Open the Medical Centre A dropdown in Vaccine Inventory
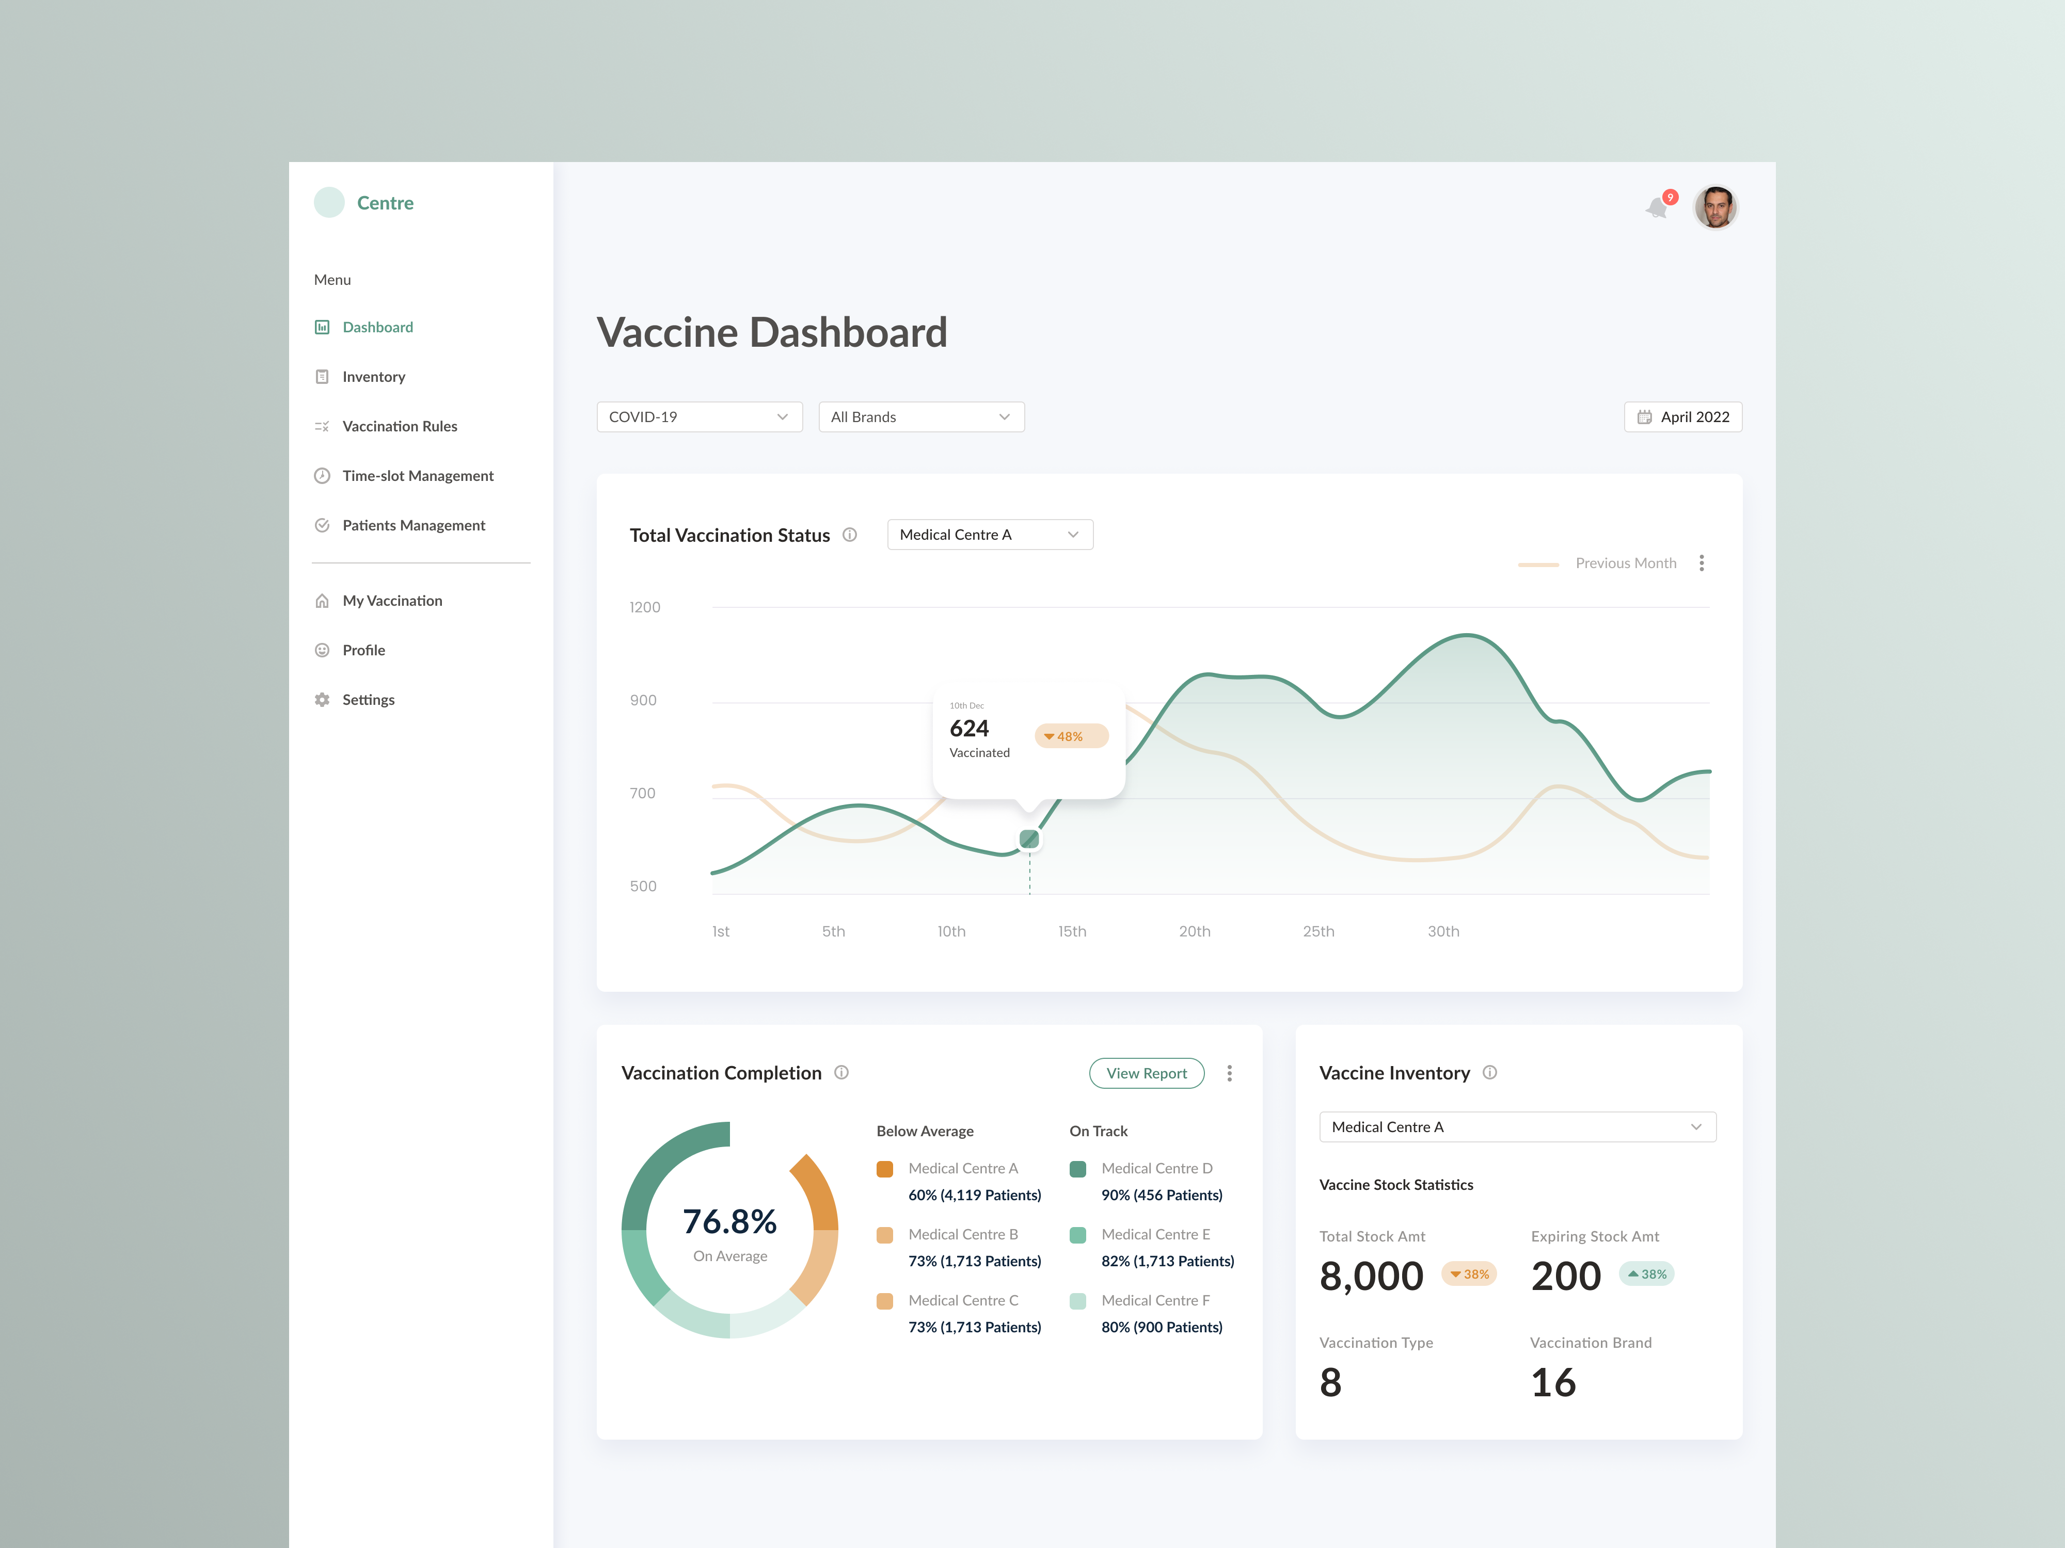Viewport: 2065px width, 1548px height. [1517, 1126]
